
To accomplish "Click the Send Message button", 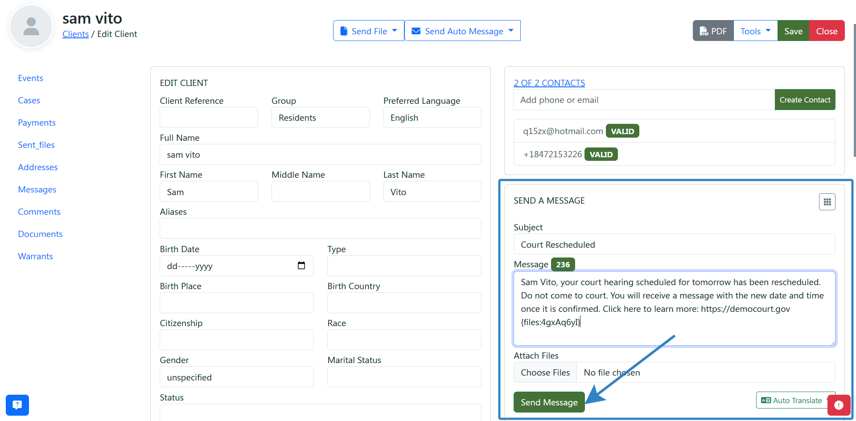I will [549, 402].
